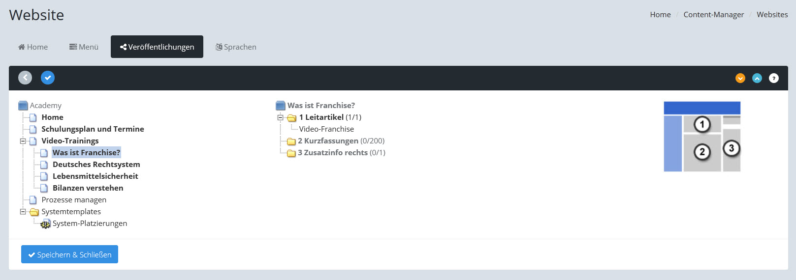Screen dimensions: 796x280
Task: Click the System-Platzierungen gear icon
Action: pyautogui.click(x=45, y=224)
